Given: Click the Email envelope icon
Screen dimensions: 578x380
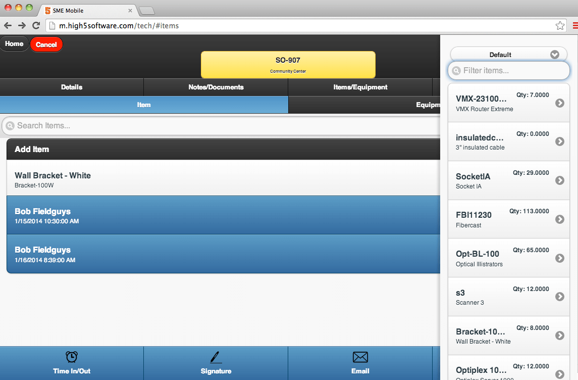Looking at the screenshot, I should [360, 357].
